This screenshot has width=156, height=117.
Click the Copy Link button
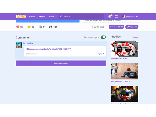coord(132,27)
